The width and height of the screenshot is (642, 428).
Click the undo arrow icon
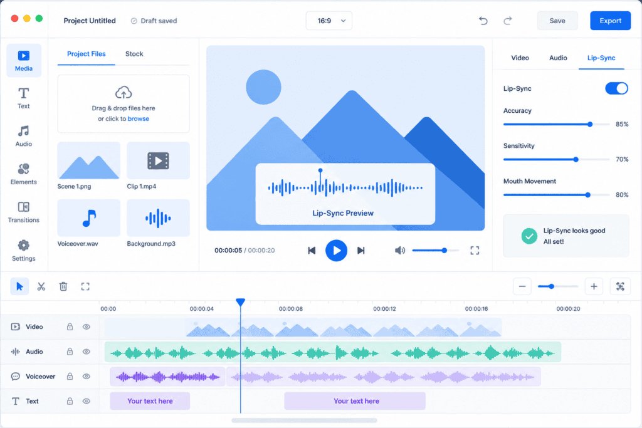point(483,21)
